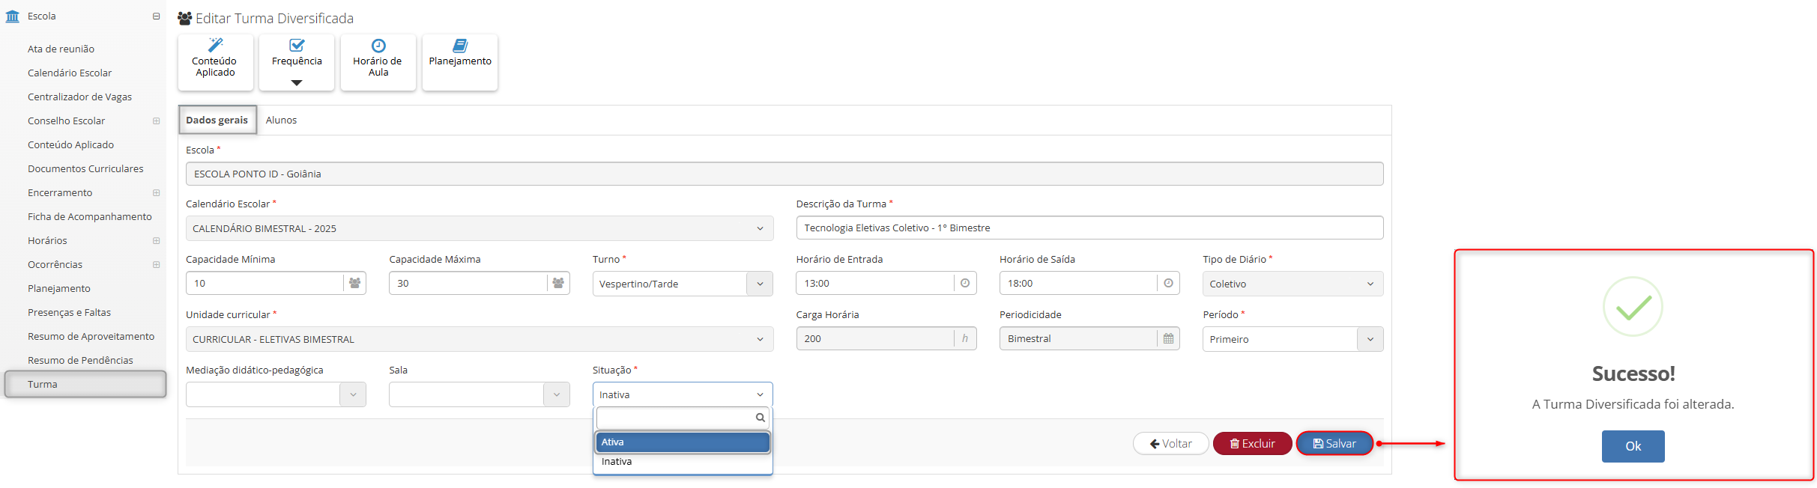Expand the Tipo de Diário dropdown
This screenshot has height=488, width=1817.
pos(1293,284)
